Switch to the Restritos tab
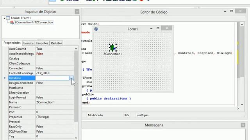The width and height of the screenshot is (250, 140). 56,43
